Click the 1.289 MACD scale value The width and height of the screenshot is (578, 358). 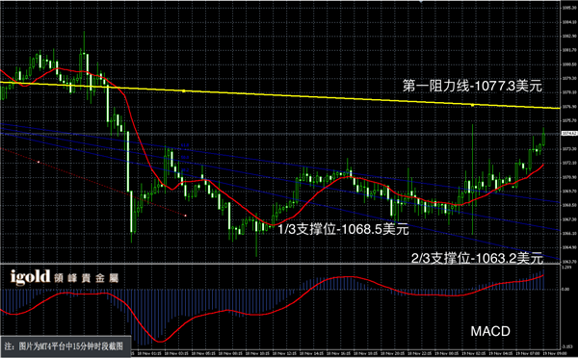566,268
